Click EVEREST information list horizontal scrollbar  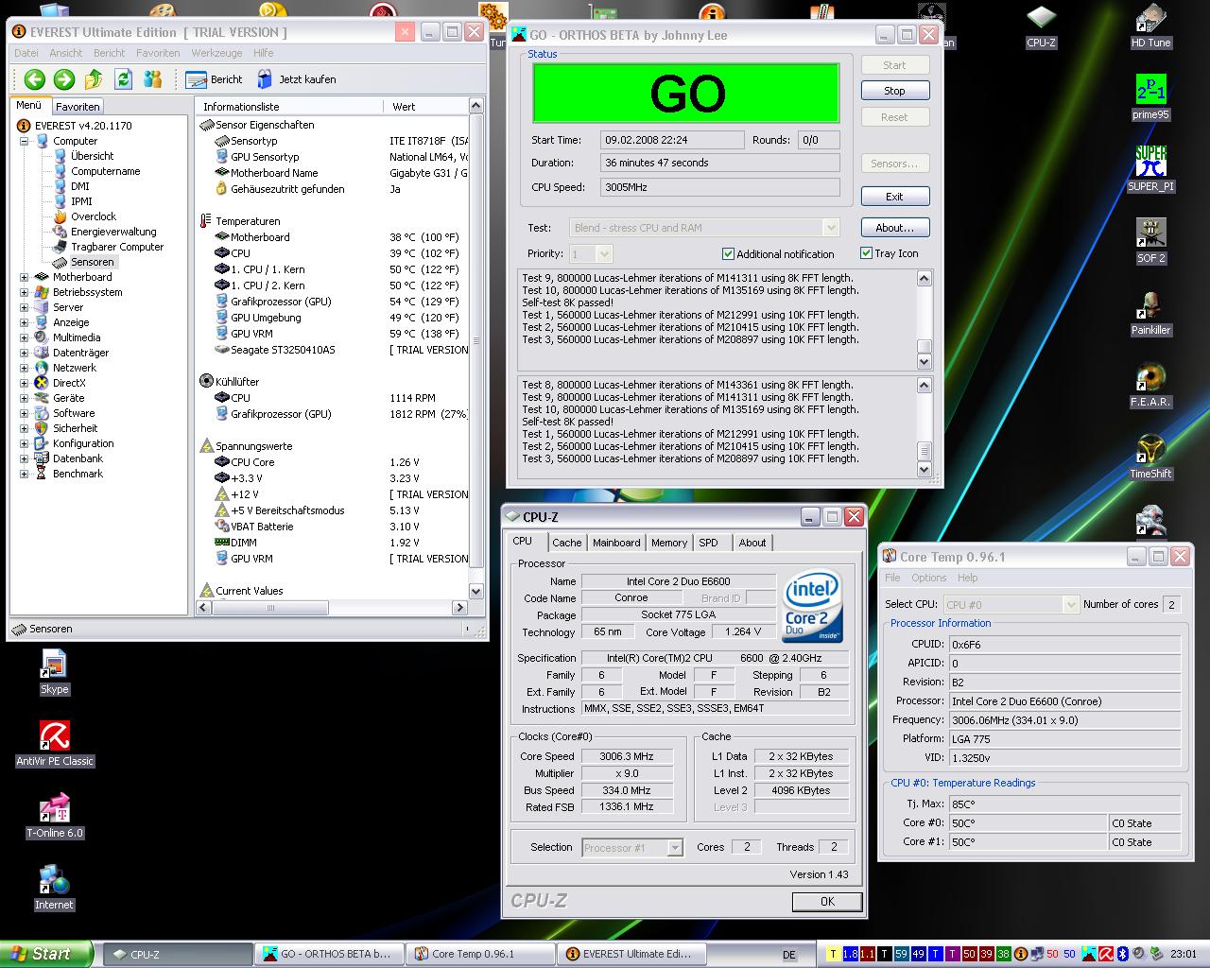(x=331, y=608)
